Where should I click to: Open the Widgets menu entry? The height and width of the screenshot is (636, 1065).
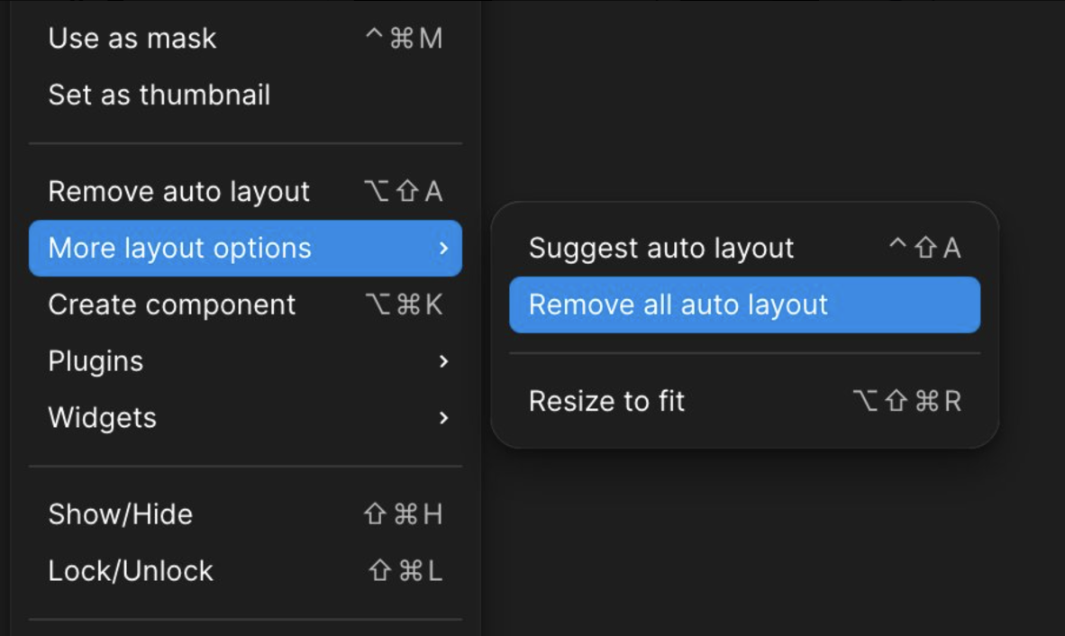[x=102, y=418]
